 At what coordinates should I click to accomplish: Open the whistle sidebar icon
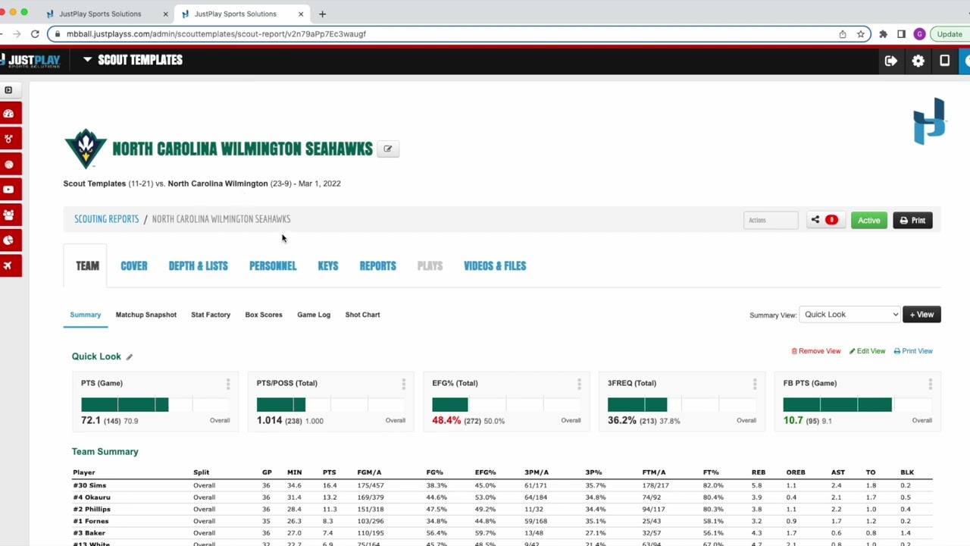pos(9,139)
